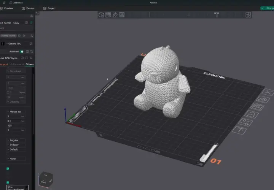Open filament settings sliders icon
274x190 pixels.
(x=32, y=36)
